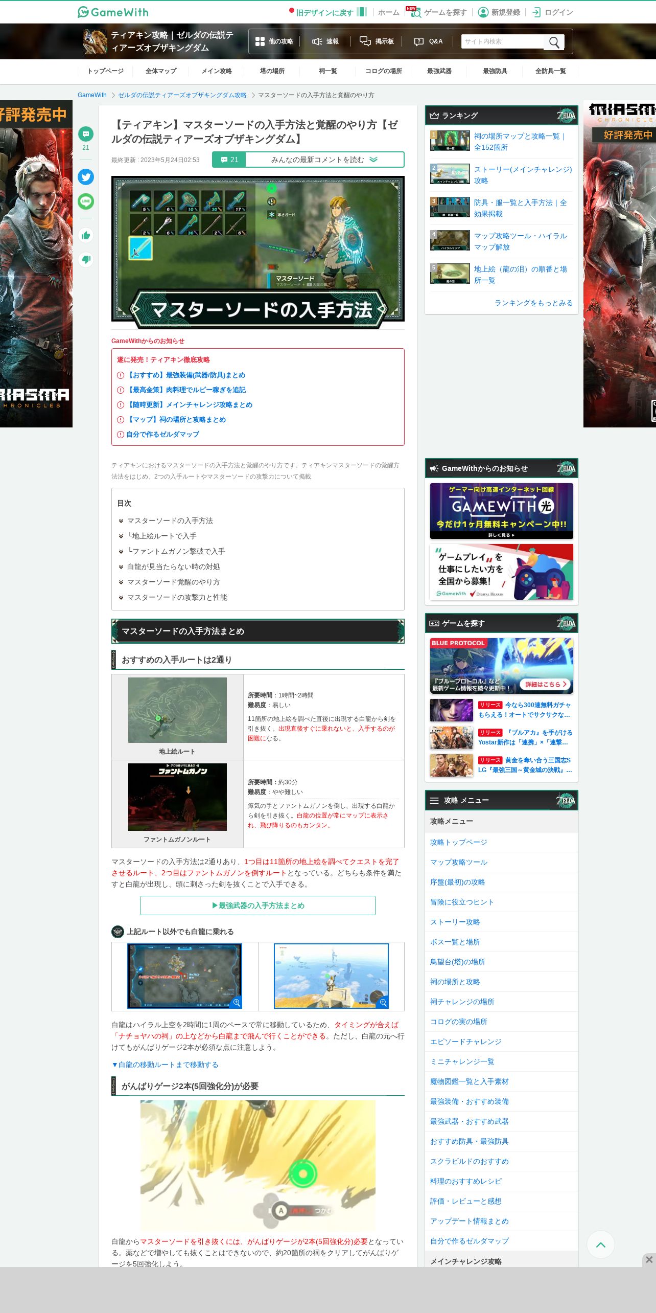
Task: Open 掲示板 bulletin board
Action: [377, 41]
